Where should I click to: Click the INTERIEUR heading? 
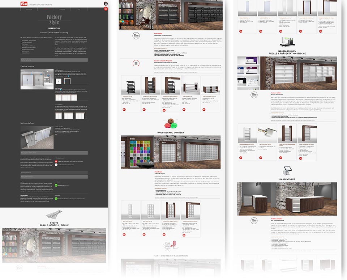point(54,28)
